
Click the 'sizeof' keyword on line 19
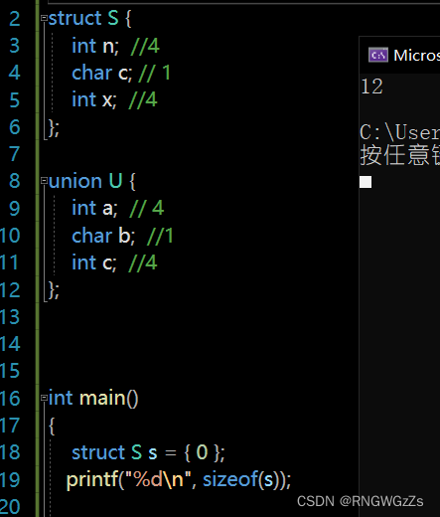[x=230, y=480]
